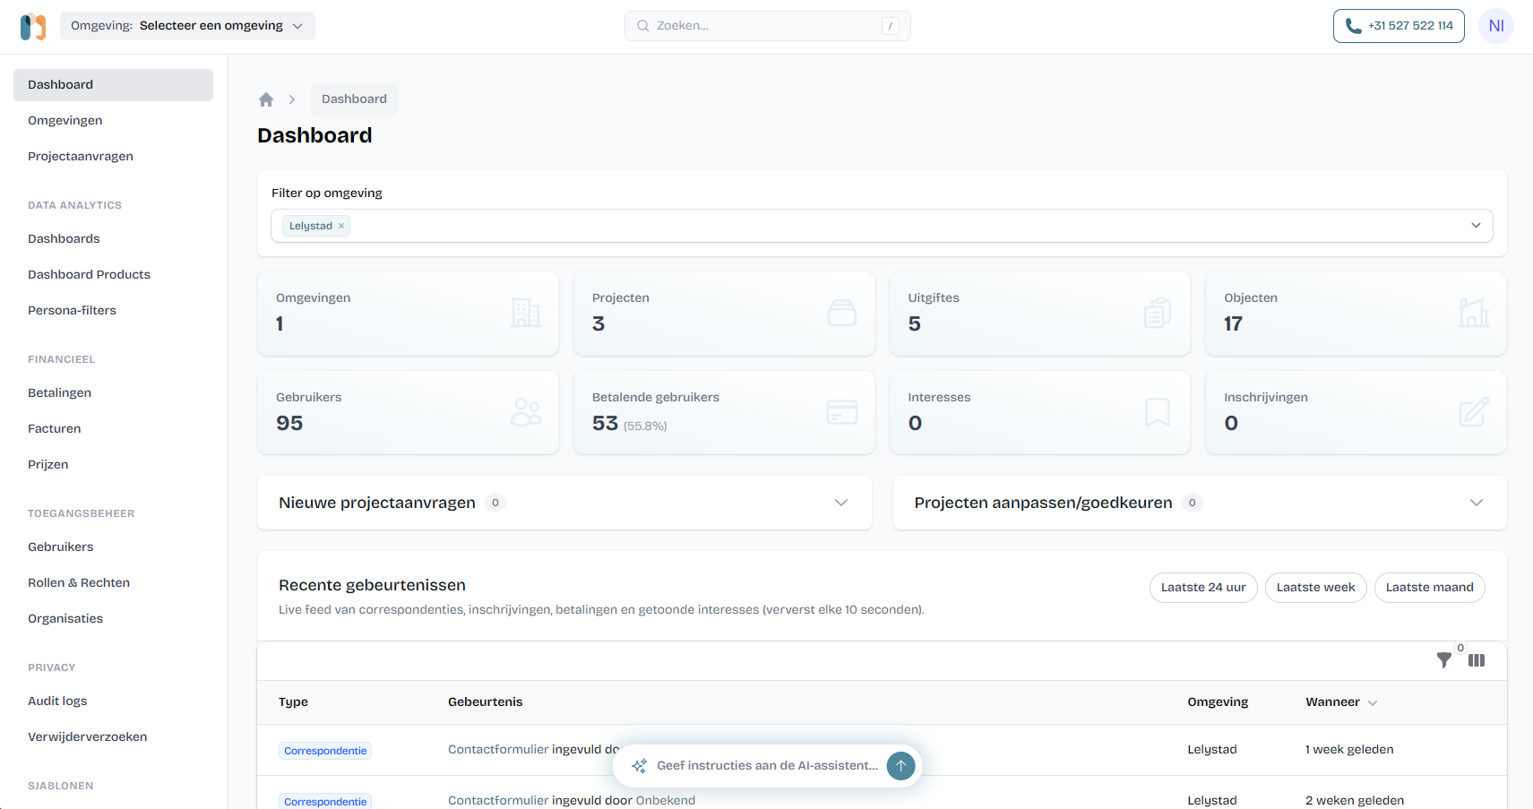Screen dimensions: 1533x809
Task: Remove the Lelystad filter tag
Action: pos(341,226)
